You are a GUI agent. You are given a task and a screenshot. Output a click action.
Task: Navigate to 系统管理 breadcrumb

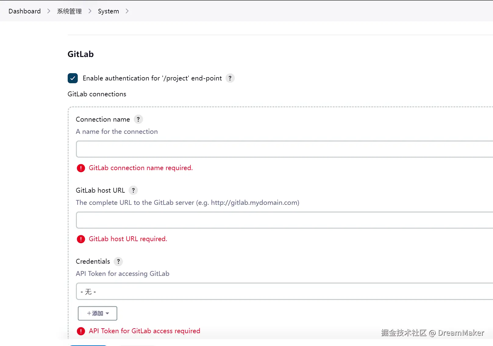(69, 11)
